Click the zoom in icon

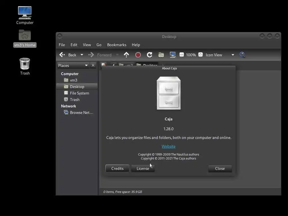coord(201,55)
